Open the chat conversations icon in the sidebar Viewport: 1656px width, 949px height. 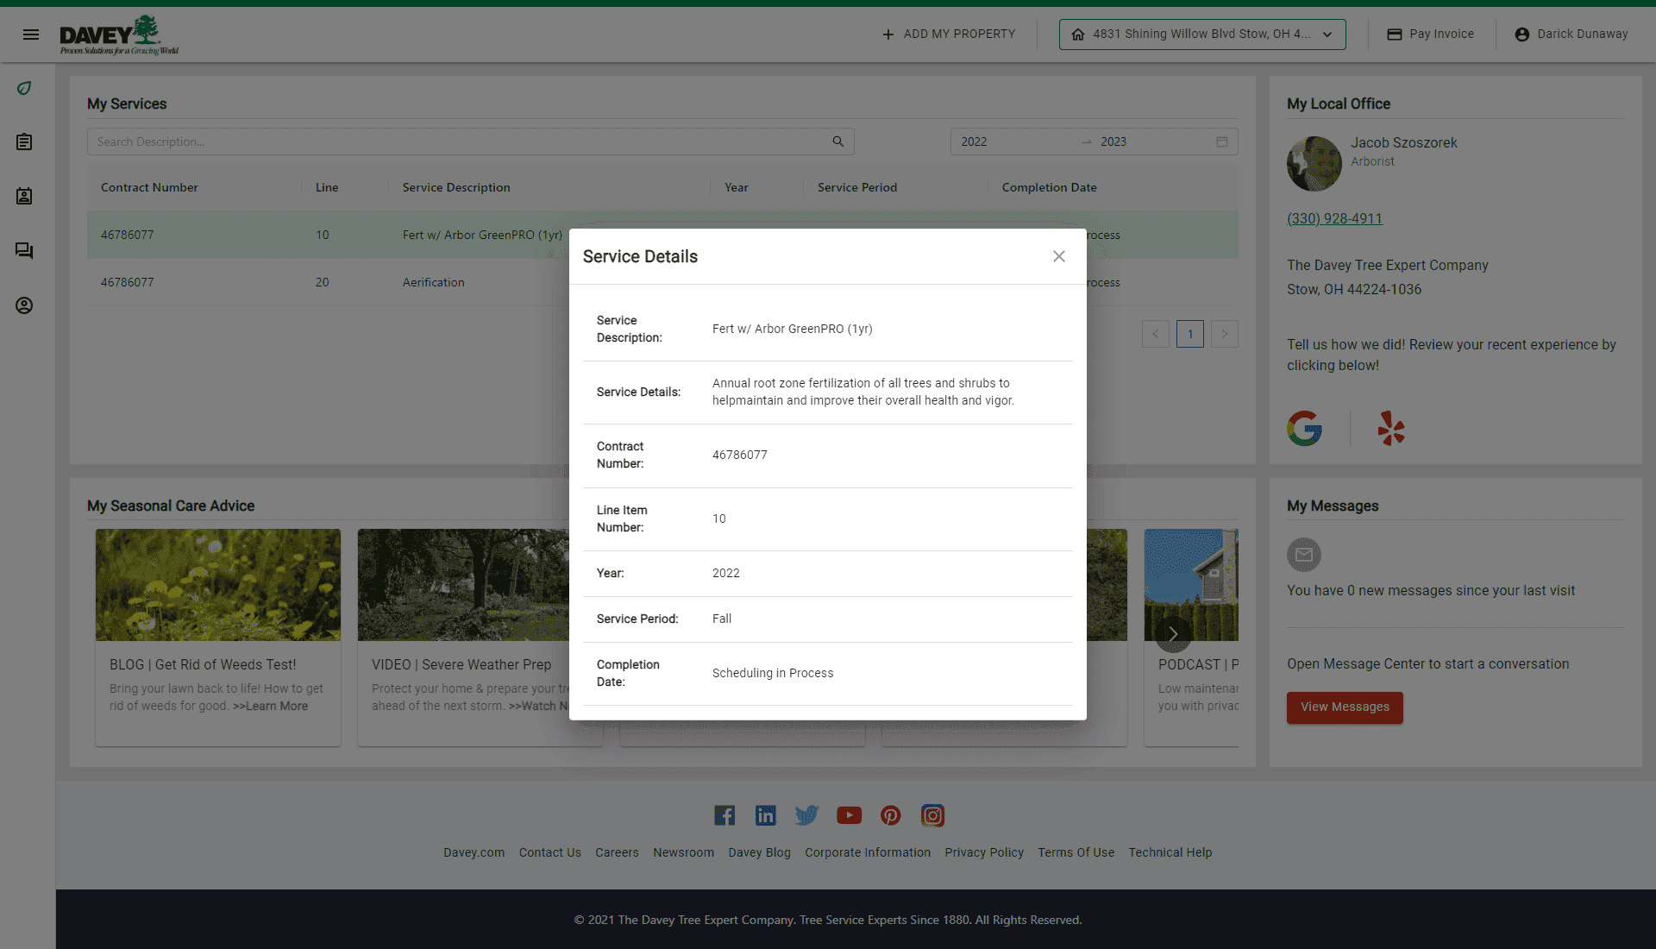pyautogui.click(x=24, y=251)
